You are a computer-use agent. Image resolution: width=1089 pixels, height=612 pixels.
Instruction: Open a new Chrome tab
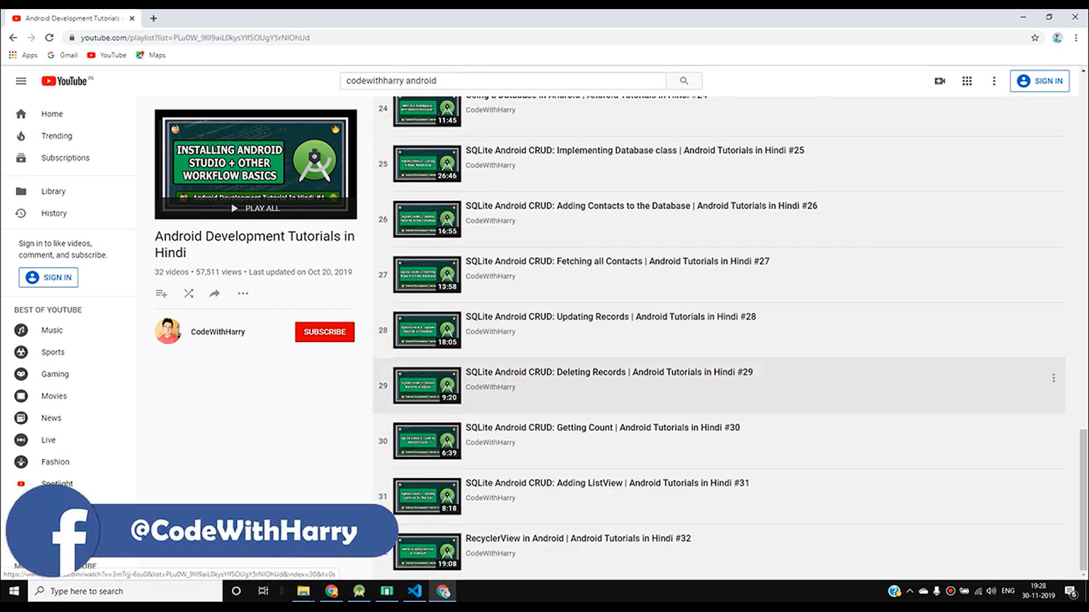(x=154, y=18)
